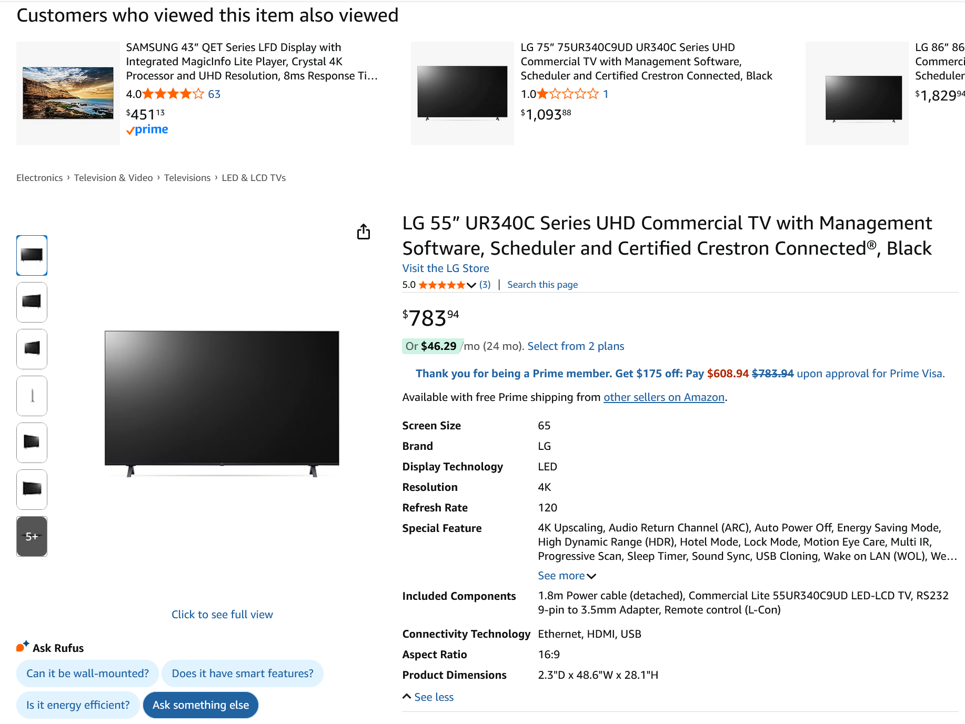Click the Search this page link

coord(542,285)
